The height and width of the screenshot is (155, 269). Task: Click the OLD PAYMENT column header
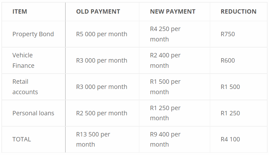coord(98,12)
